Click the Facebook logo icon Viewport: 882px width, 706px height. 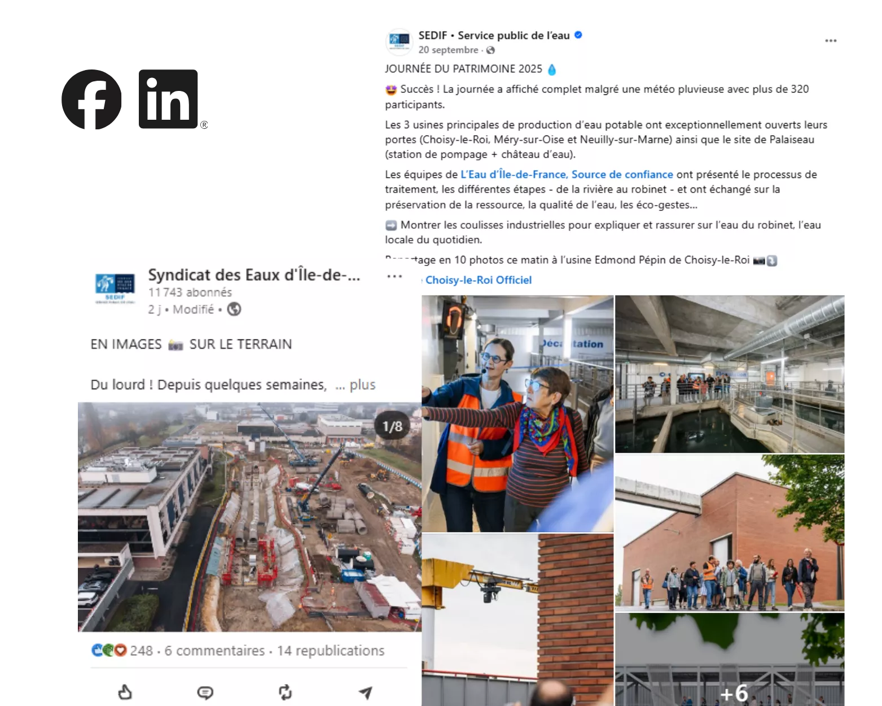(x=91, y=99)
